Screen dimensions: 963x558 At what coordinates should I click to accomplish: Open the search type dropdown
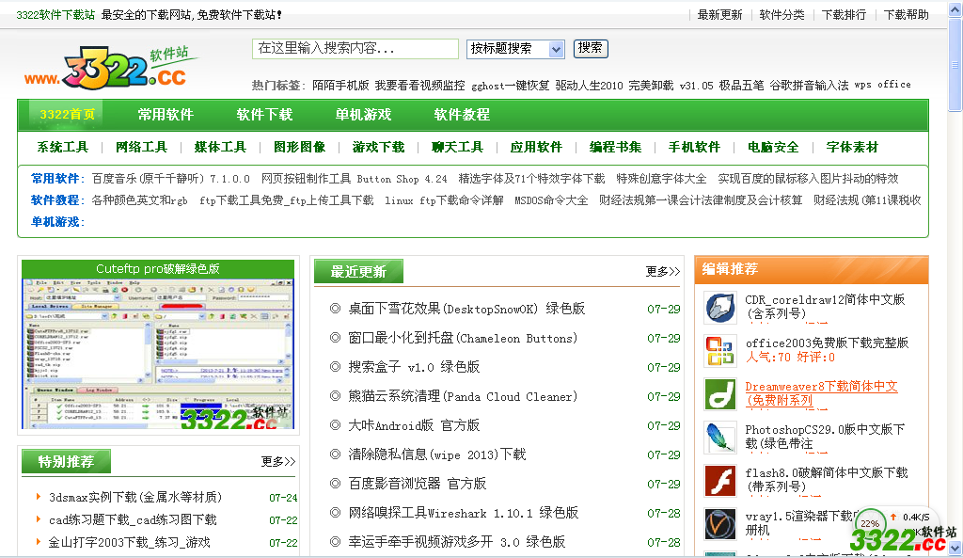[516, 49]
